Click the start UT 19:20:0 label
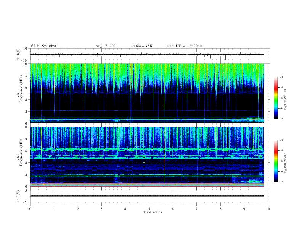Image resolution: width=302 pixels, height=234 pixels. coord(184,46)
